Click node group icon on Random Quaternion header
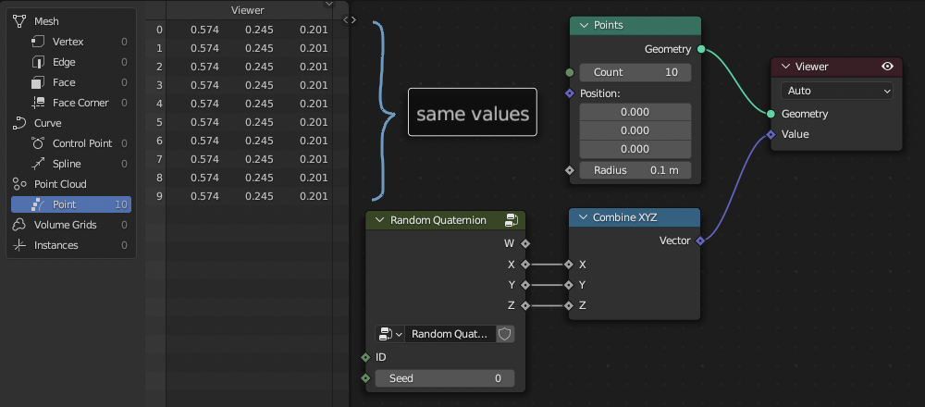The height and width of the screenshot is (407, 925). tap(512, 220)
